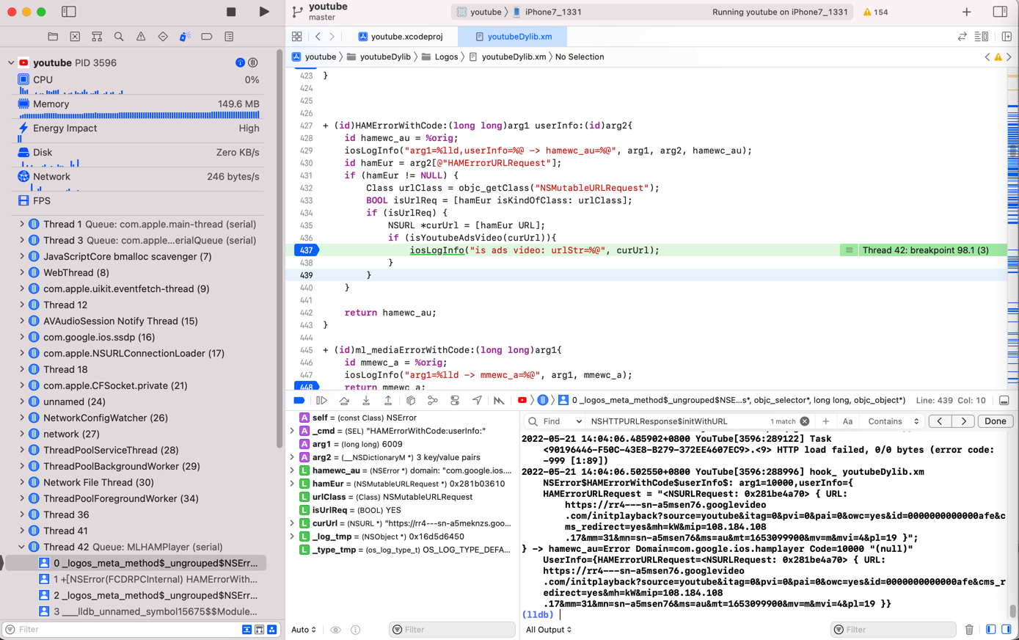1019x640 pixels.
Task: Clear the console search field
Action: pos(805,421)
